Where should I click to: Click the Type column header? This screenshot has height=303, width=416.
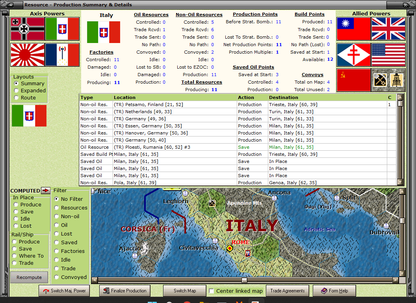[96, 97]
